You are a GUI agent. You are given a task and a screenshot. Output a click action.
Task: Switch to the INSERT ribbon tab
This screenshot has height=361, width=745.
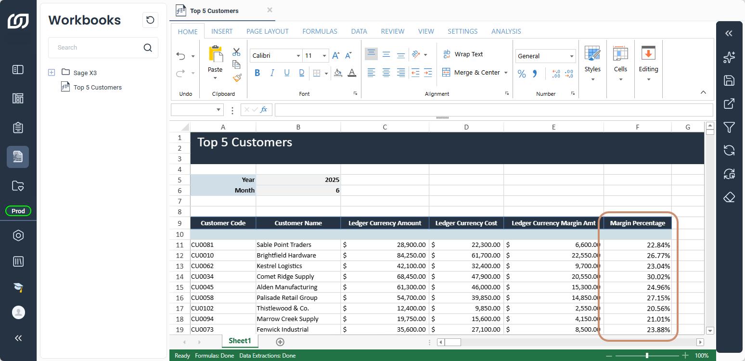[x=222, y=31]
